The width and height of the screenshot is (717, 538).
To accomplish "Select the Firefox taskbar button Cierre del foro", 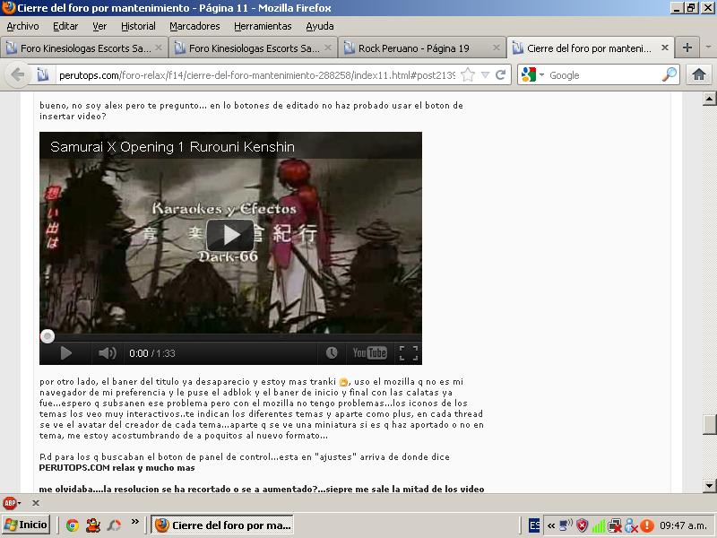I will (222, 525).
